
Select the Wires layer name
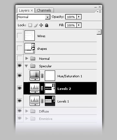click(41, 36)
